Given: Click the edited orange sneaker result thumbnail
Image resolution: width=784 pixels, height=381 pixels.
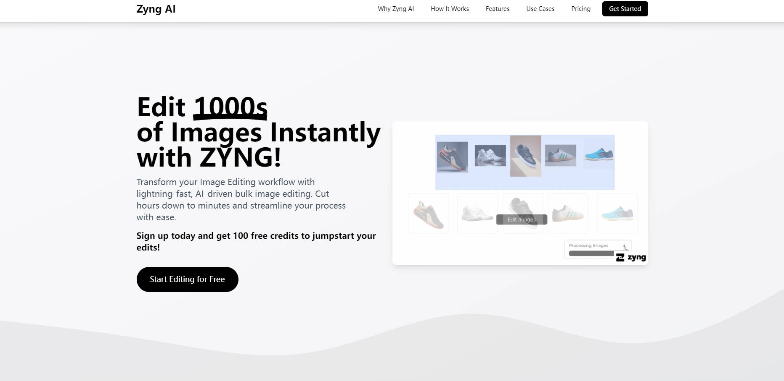Looking at the screenshot, I should tap(428, 213).
